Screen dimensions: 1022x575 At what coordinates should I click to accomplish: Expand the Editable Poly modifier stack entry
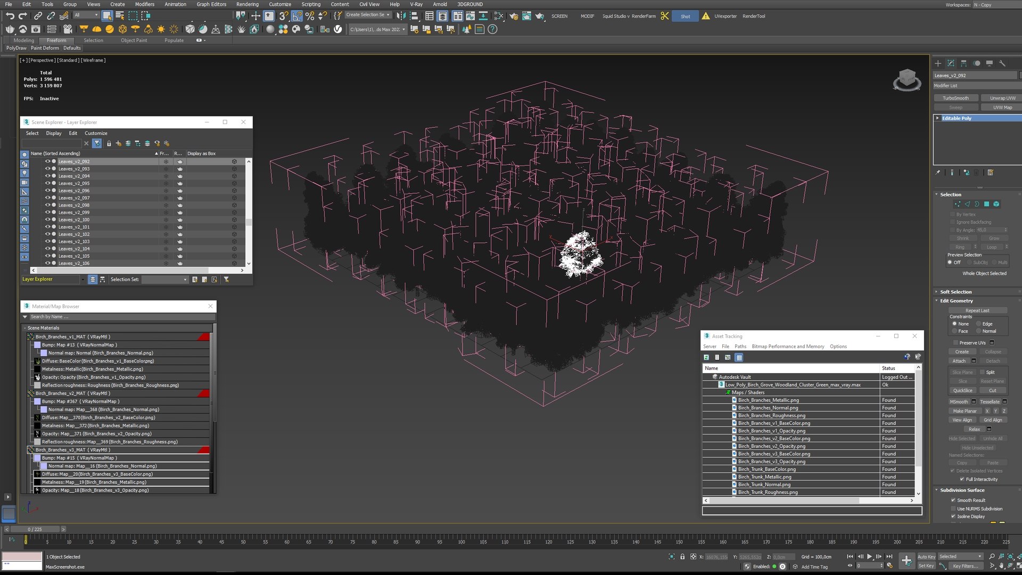(937, 118)
